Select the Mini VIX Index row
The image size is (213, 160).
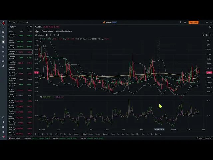tap(20, 74)
